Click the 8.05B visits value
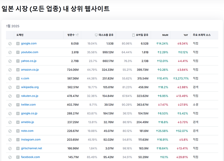The image size is (224, 161). pos(75,44)
